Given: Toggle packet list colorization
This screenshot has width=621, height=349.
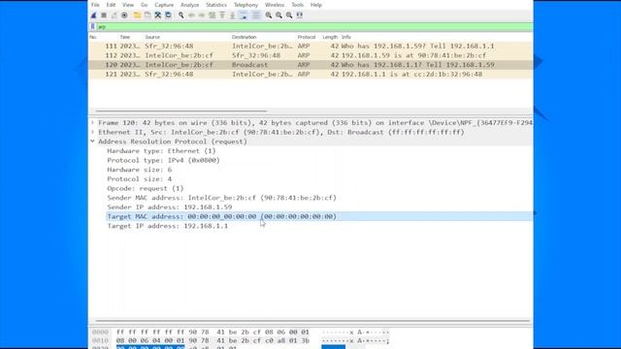Looking at the screenshot, I should click(x=256, y=16).
